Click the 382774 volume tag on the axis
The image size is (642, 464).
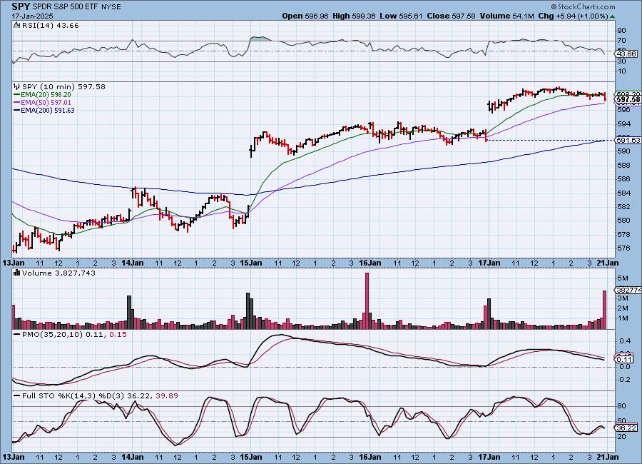628,290
